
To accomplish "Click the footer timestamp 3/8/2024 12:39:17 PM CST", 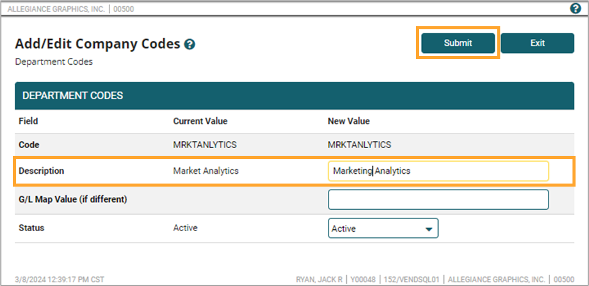I will pyautogui.click(x=60, y=279).
